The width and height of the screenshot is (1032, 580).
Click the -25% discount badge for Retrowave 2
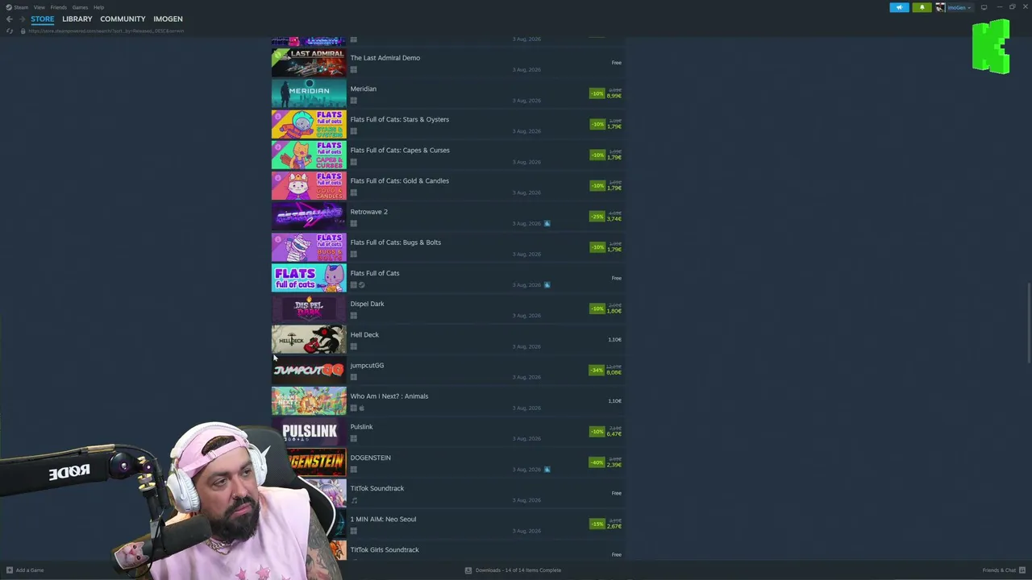pos(597,217)
